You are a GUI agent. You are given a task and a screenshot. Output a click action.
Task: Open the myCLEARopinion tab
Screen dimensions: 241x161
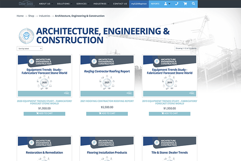pyautogui.click(x=139, y=4)
